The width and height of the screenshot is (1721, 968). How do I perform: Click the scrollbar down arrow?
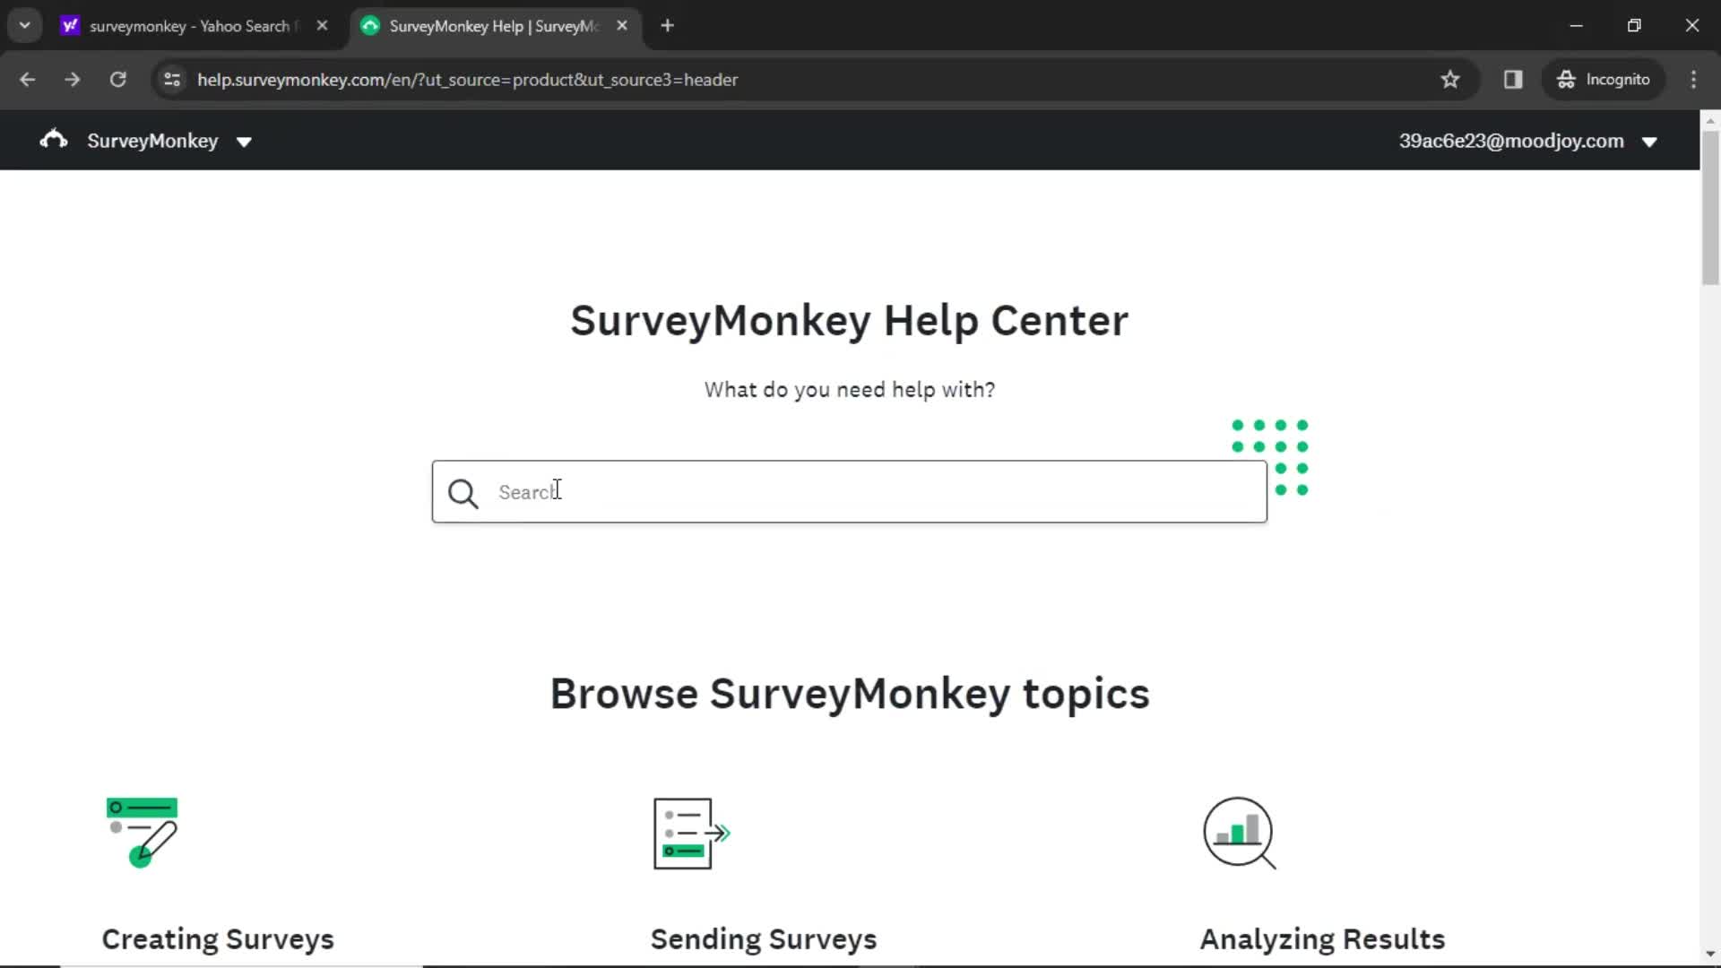point(1710,954)
